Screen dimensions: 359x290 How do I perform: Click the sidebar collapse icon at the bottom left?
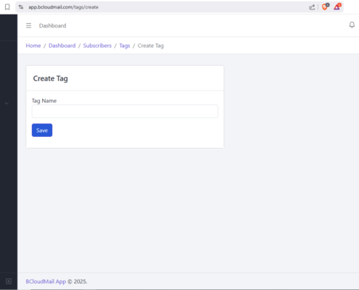tap(9, 281)
